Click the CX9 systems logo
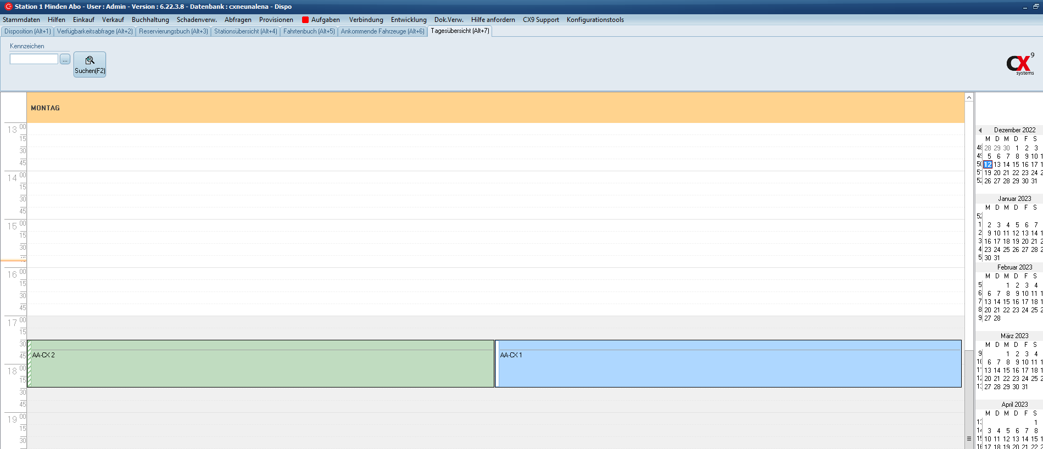The height and width of the screenshot is (449, 1043). [1020, 65]
